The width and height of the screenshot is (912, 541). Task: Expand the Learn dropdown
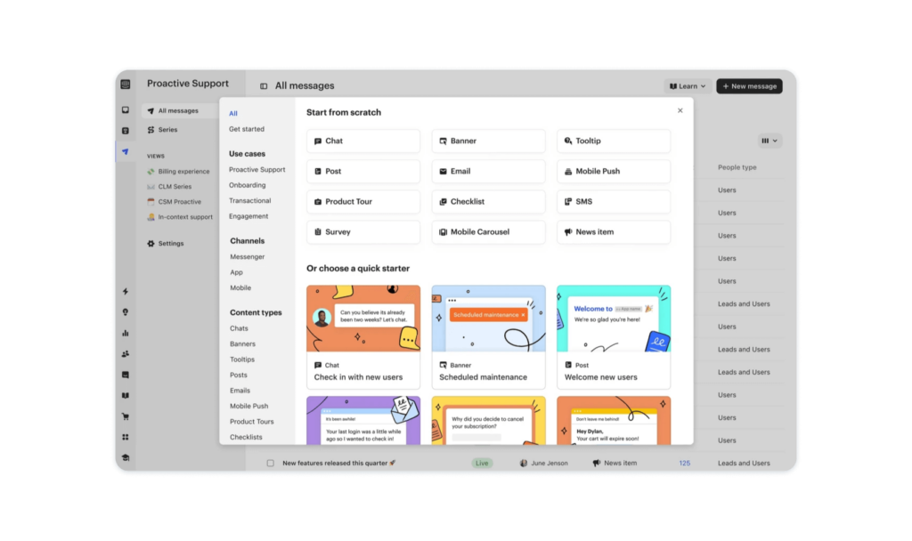coord(688,86)
